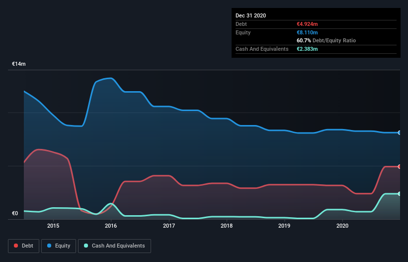Click the Equity endpoint marker on chart
The image size is (408, 262).
click(x=400, y=132)
